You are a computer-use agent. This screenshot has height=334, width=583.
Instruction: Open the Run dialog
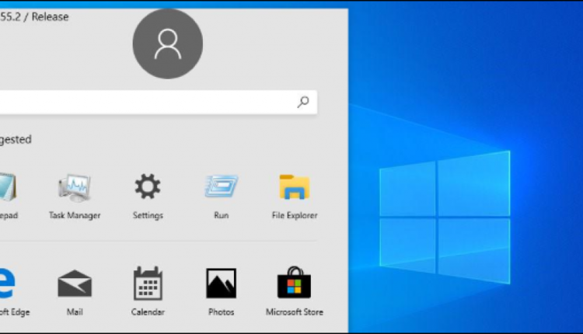tap(222, 197)
